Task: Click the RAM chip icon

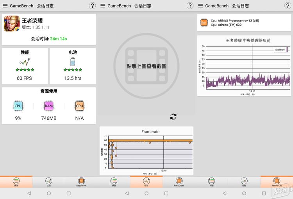Action: point(49,106)
